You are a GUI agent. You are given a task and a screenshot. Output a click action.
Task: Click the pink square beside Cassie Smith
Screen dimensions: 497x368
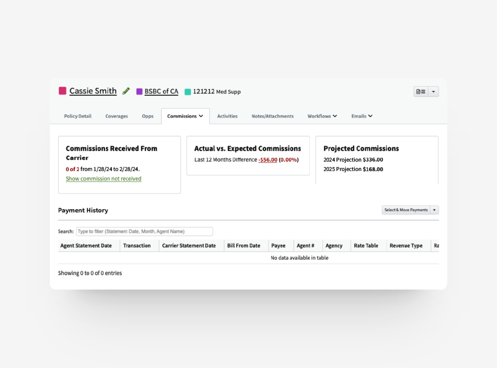(x=63, y=91)
